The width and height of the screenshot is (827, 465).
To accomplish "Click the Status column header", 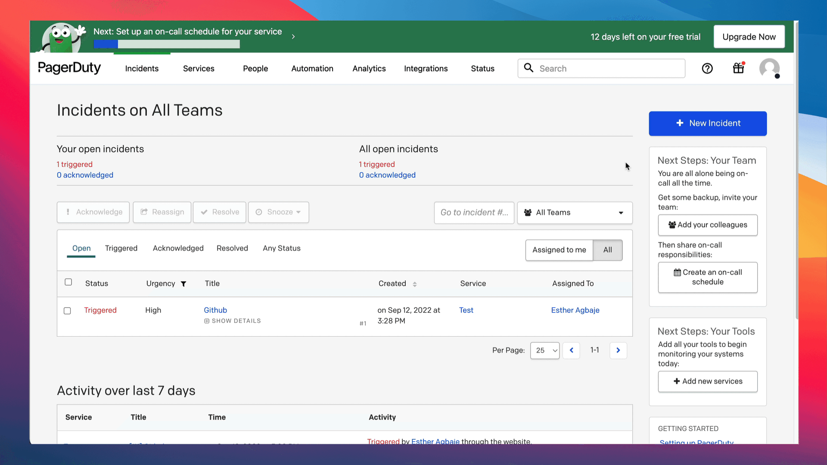I will point(96,284).
